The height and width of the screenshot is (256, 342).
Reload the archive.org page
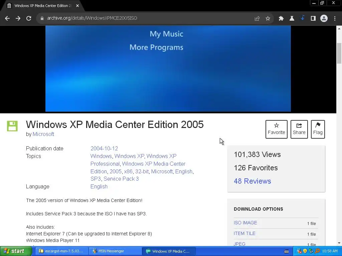[29, 18]
